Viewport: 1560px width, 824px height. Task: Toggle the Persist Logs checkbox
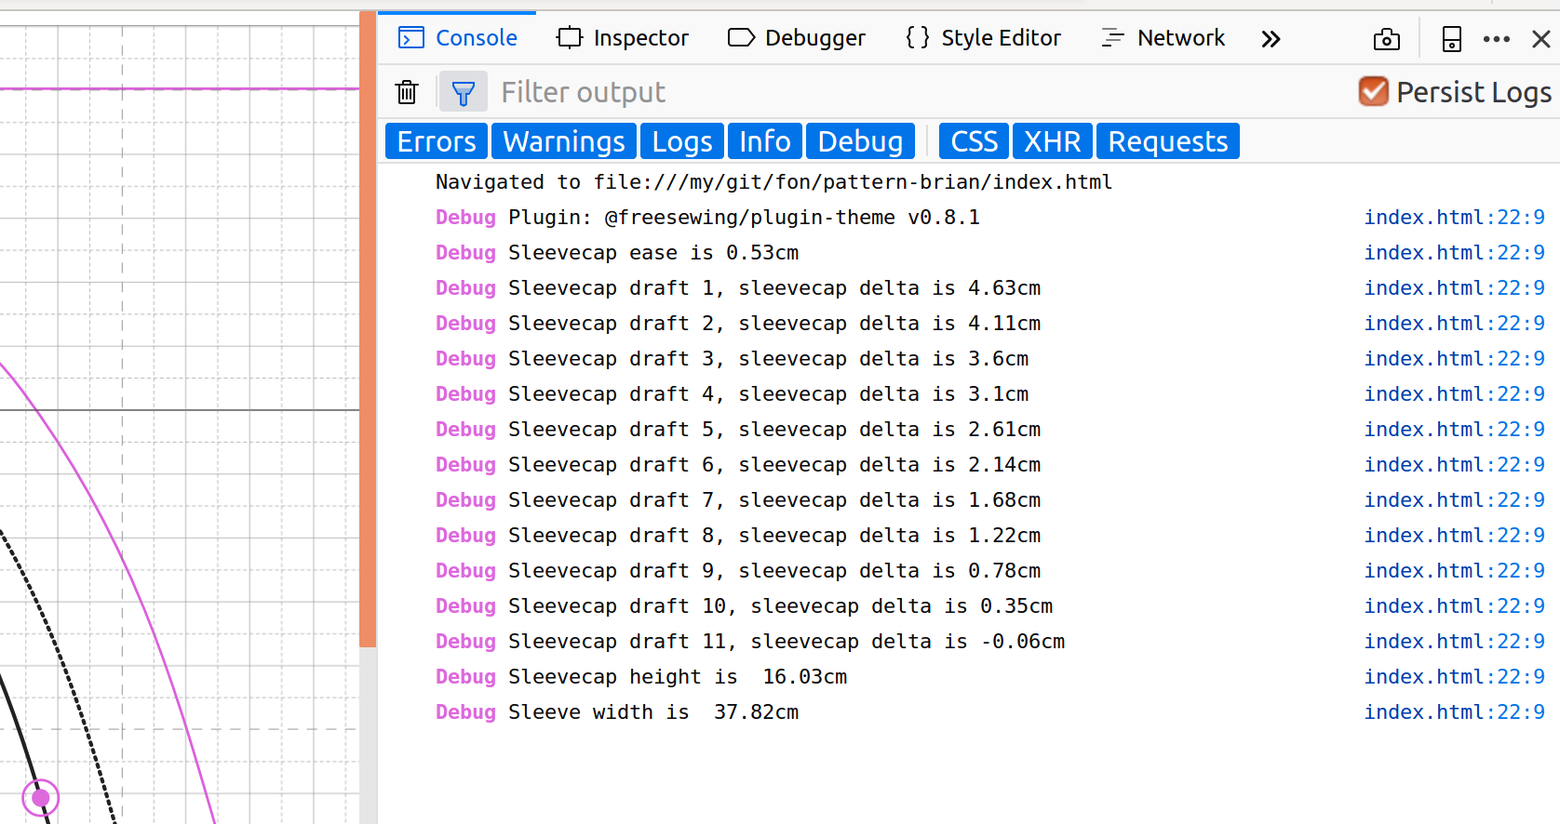coord(1373,91)
